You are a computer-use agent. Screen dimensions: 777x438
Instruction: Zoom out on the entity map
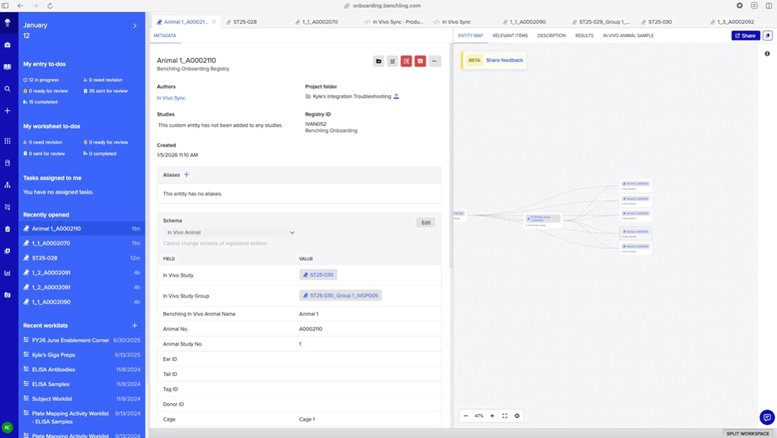[466, 416]
